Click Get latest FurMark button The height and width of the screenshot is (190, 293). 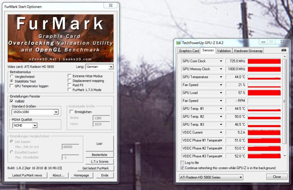click(95, 168)
